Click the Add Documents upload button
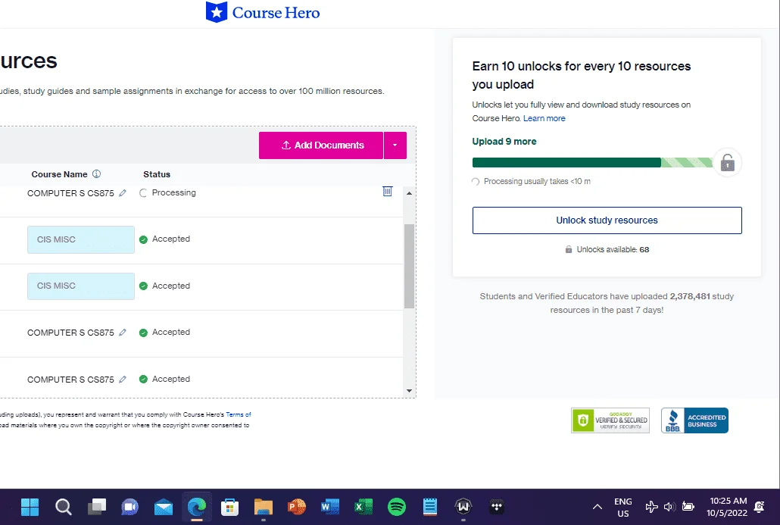Viewport: 780px width, 525px height. [x=321, y=145]
